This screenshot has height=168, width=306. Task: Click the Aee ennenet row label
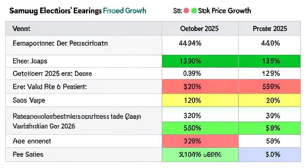click(32, 141)
